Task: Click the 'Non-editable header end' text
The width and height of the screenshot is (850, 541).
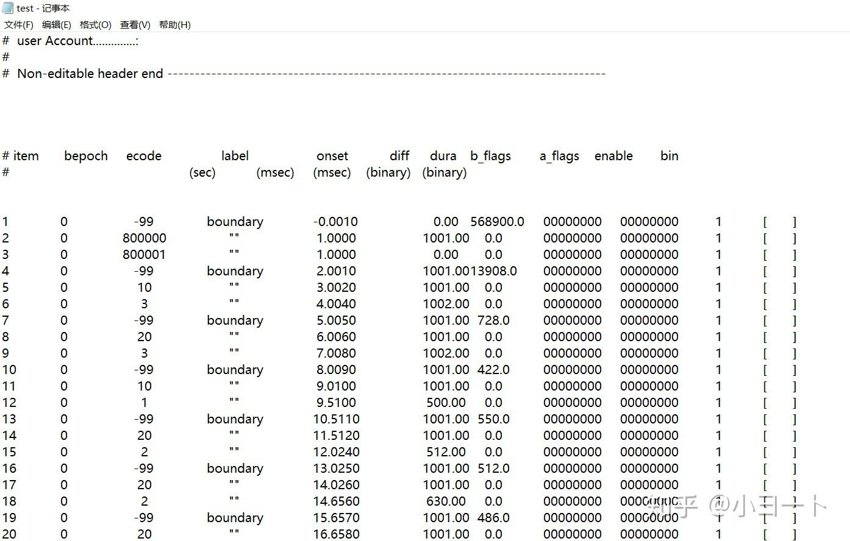Action: [90, 73]
